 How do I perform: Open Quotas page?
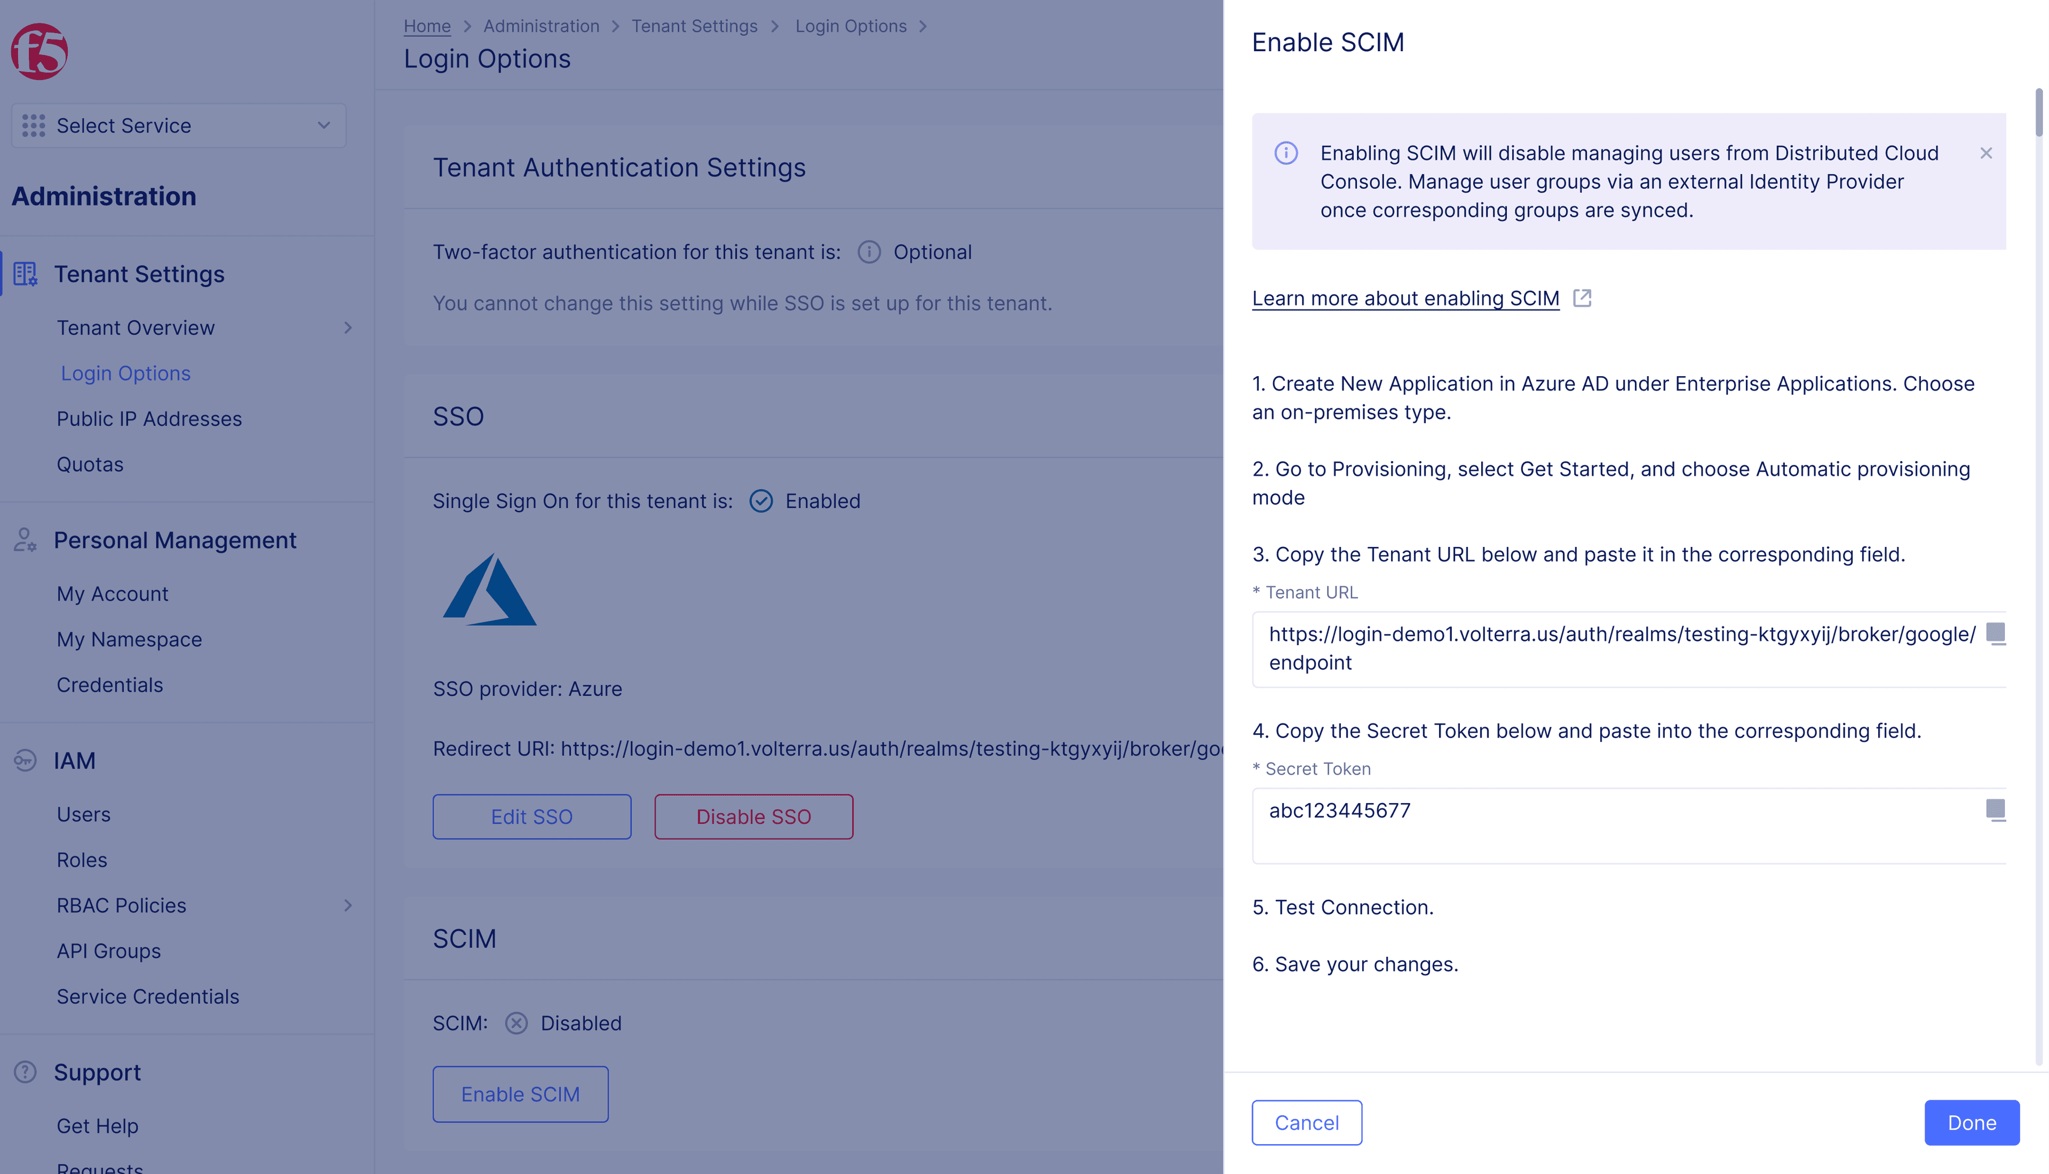click(90, 464)
